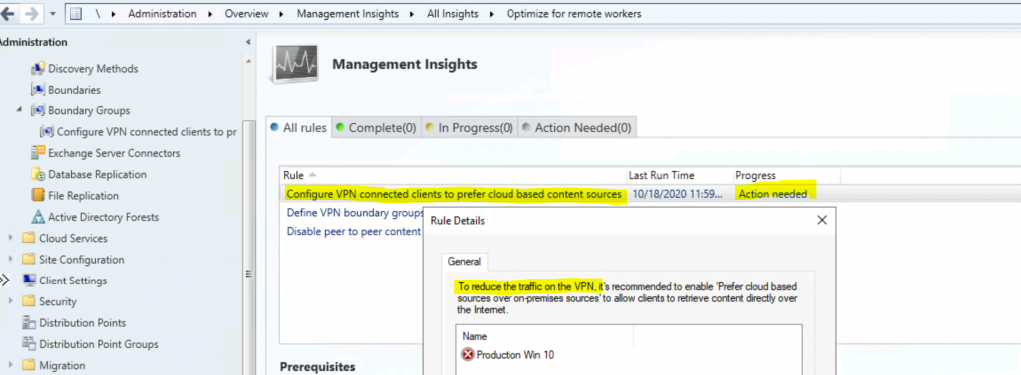
Task: Click the Management Insights monitor icon
Action: tap(294, 64)
